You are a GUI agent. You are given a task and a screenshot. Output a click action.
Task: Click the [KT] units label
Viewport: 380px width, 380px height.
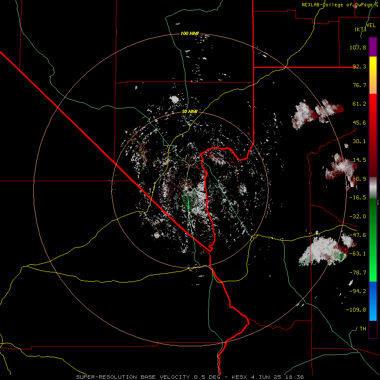coord(360,29)
